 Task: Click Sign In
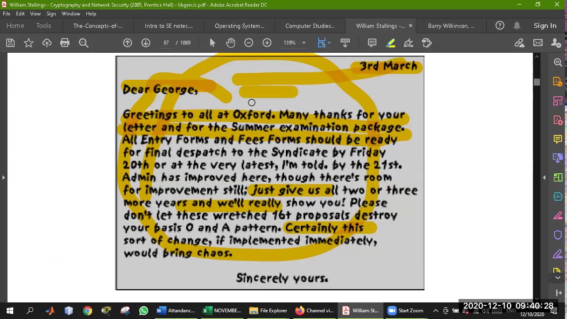click(x=545, y=26)
